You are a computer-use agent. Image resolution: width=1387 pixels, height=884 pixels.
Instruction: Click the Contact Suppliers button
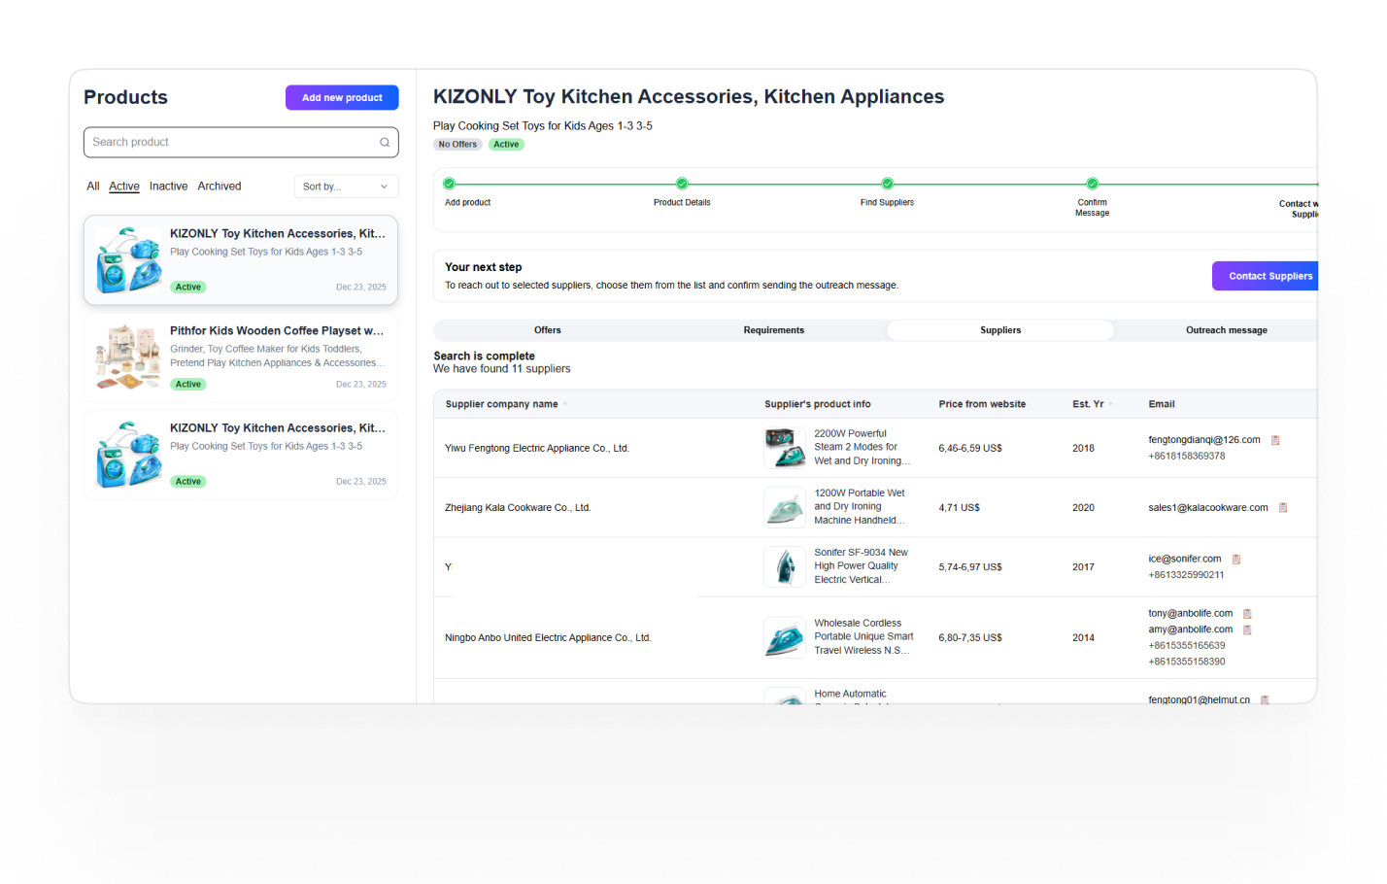(x=1266, y=276)
